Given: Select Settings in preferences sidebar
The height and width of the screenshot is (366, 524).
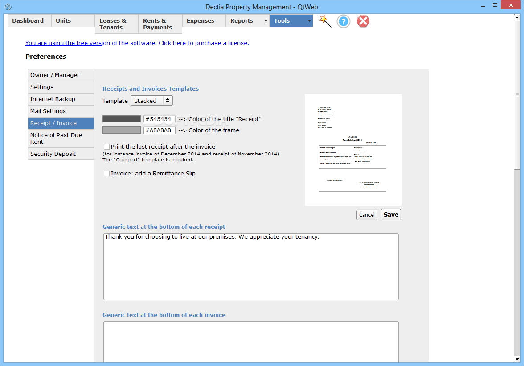Looking at the screenshot, I should point(61,87).
